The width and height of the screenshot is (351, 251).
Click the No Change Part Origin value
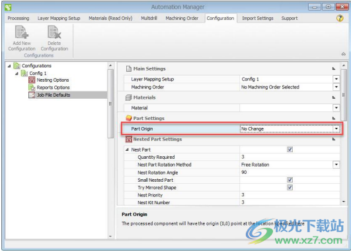pos(253,128)
